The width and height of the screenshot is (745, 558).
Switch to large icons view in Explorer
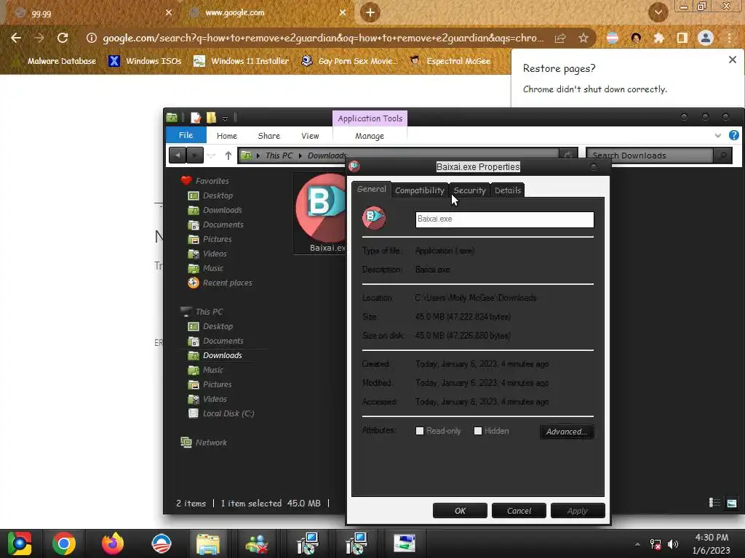732,503
